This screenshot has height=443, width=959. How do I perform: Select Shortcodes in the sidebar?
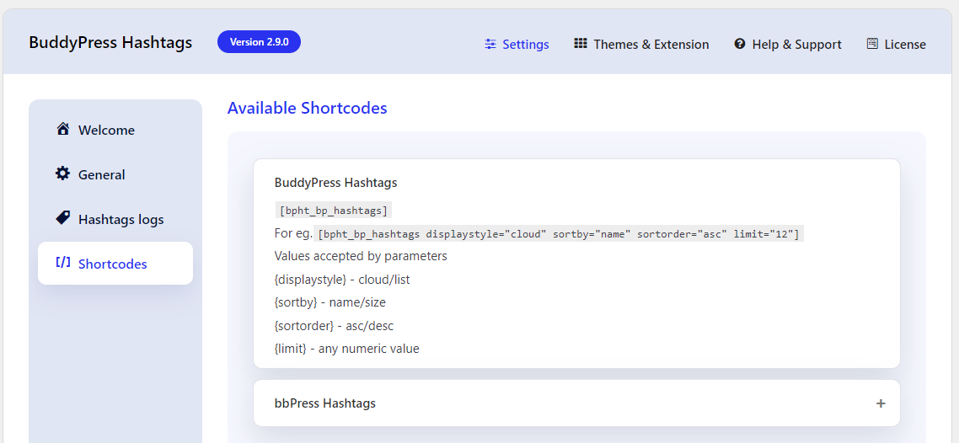[x=115, y=264]
